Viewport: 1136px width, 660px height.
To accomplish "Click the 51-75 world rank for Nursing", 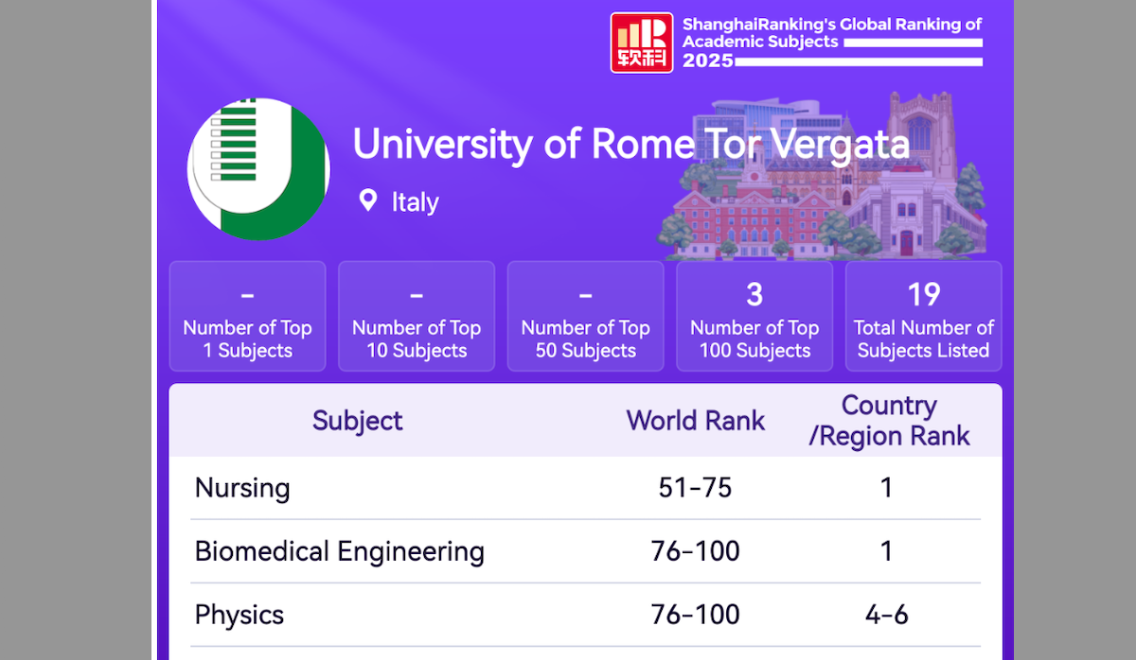I will pyautogui.click(x=696, y=488).
